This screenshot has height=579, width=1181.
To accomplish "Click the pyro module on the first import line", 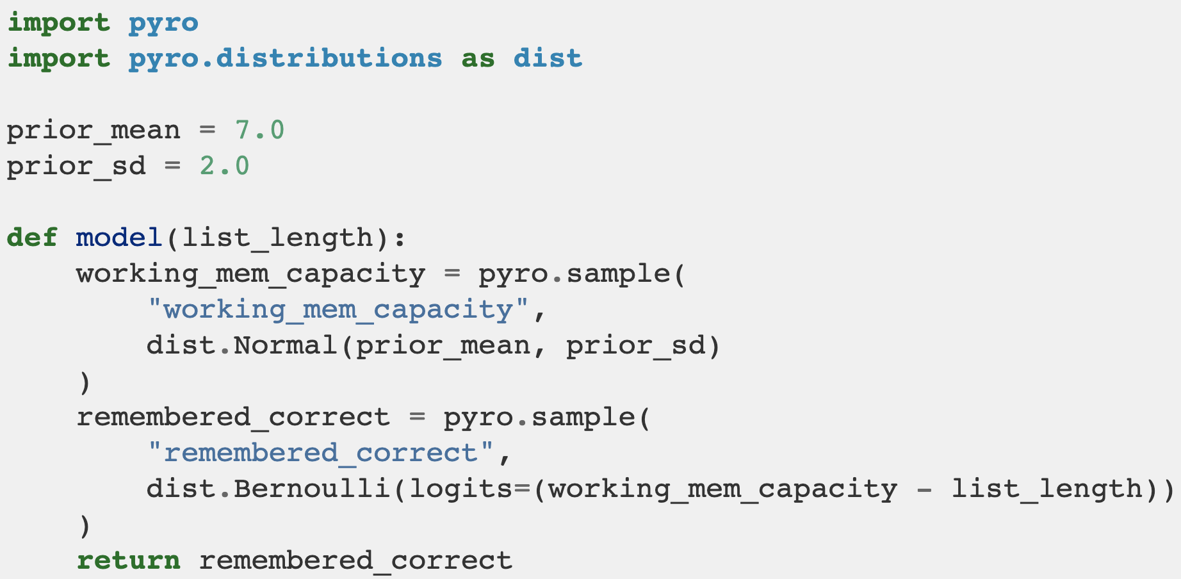I will pyautogui.click(x=163, y=23).
